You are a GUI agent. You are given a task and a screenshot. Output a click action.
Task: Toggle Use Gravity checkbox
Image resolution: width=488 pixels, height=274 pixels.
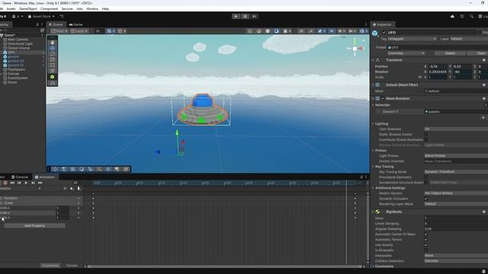click(425, 245)
